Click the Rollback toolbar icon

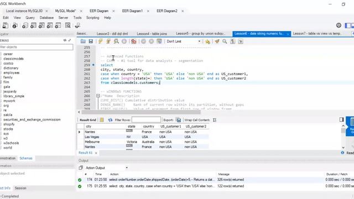[151, 41]
